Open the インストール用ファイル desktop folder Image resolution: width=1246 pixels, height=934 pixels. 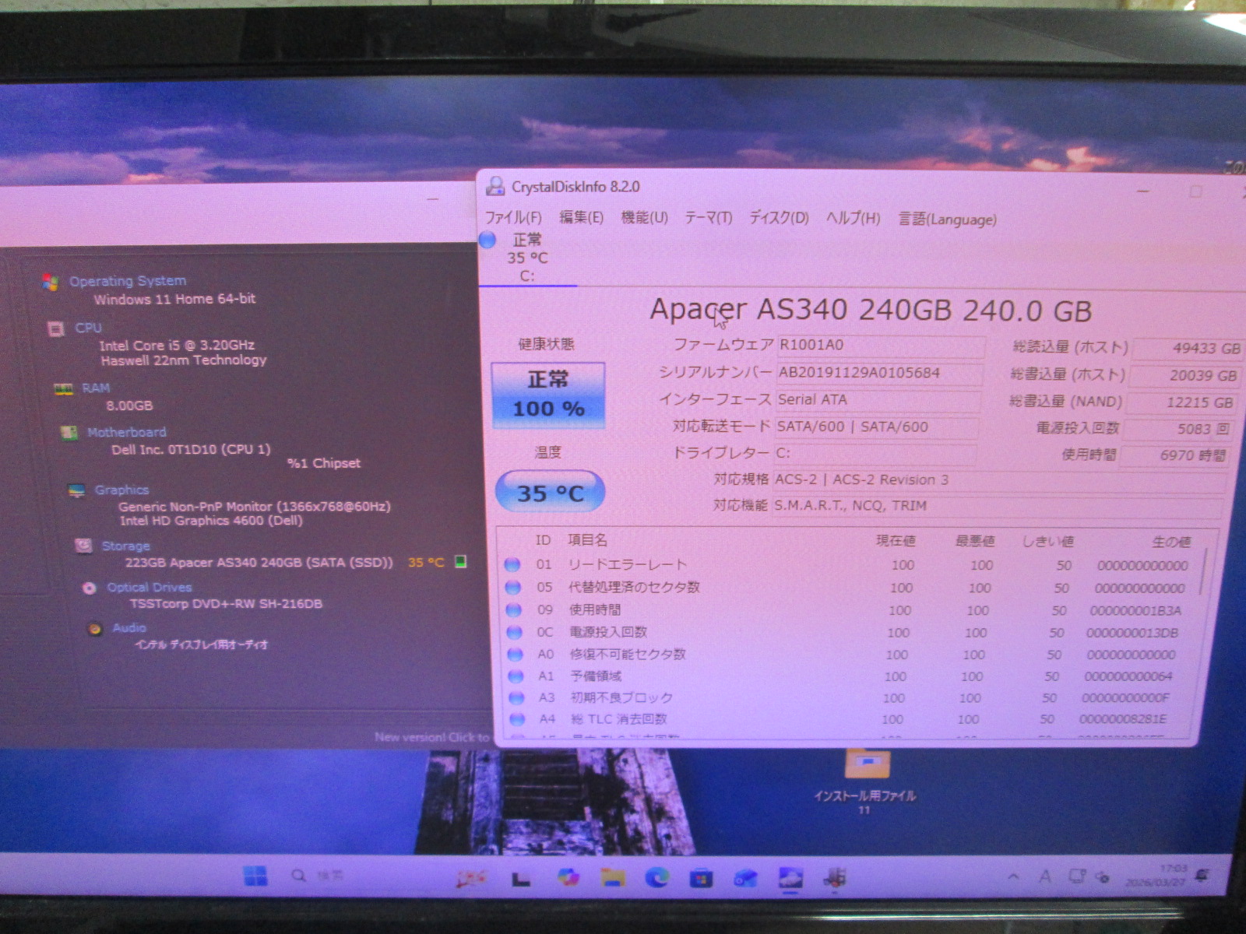865,767
